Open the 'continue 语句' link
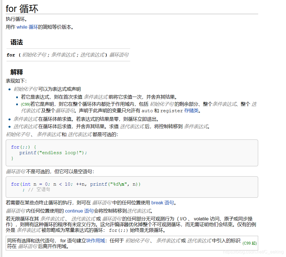The image size is (286, 257). (79, 211)
